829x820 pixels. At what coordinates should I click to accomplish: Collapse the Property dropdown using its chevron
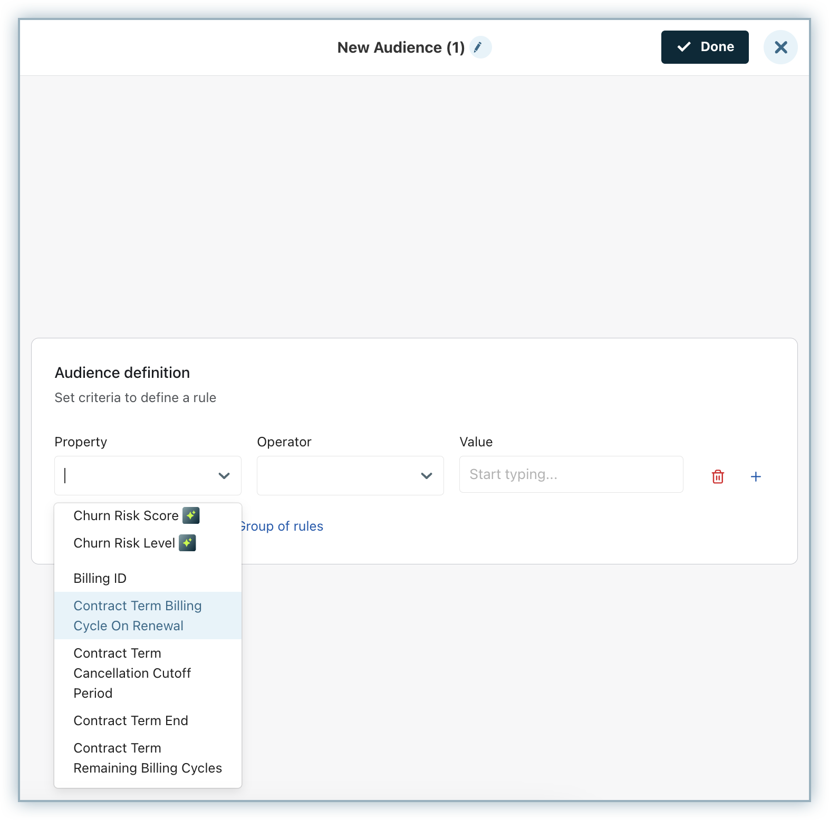(224, 476)
